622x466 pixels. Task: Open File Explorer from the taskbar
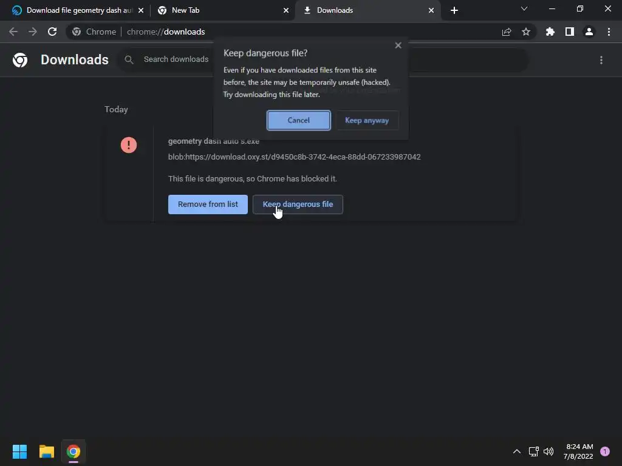tap(46, 451)
